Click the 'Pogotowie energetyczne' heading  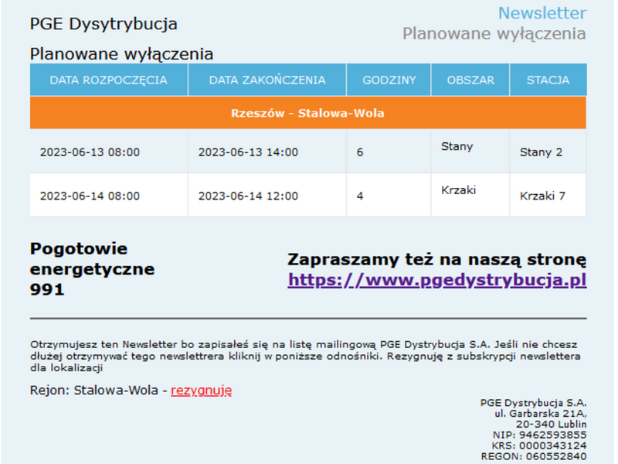(x=92, y=259)
